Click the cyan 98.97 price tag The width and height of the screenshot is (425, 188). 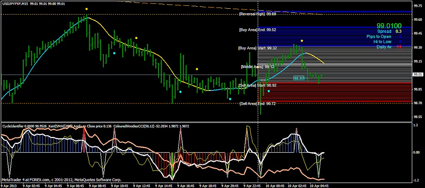click(x=299, y=78)
